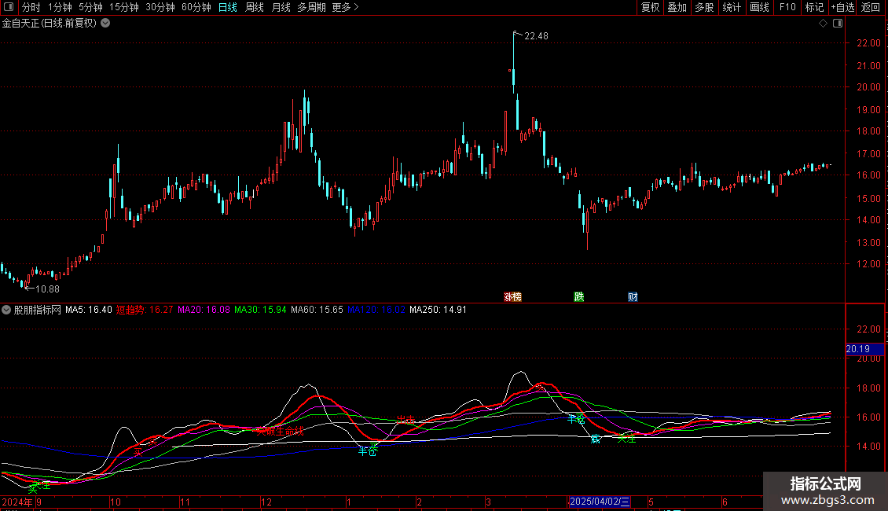Switch to the 60分钟 period tab
This screenshot has width=888, height=511.
pyautogui.click(x=196, y=7)
